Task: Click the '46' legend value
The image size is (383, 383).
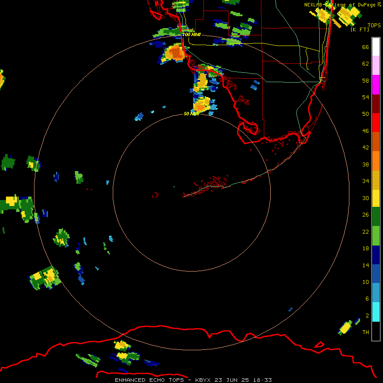Action: (366, 131)
